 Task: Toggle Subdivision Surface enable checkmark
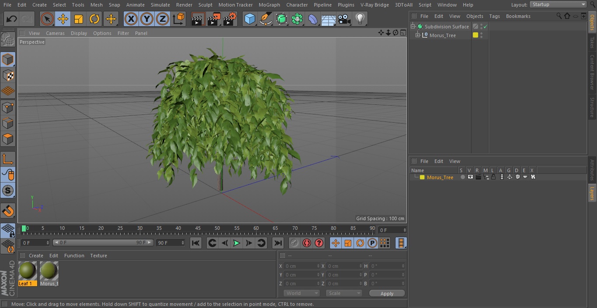point(485,27)
